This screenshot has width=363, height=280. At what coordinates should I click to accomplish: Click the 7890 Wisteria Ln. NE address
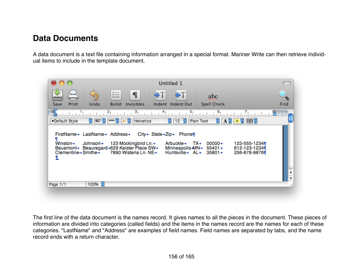click(x=132, y=153)
